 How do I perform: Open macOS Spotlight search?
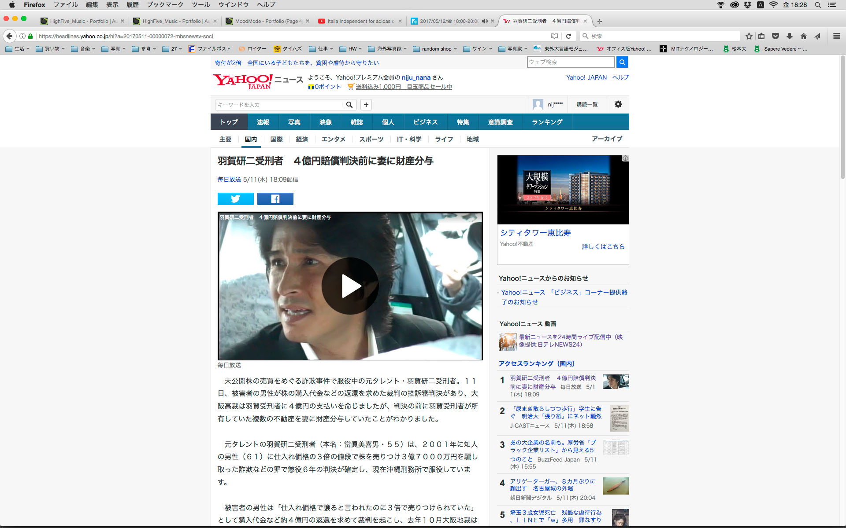pos(817,5)
